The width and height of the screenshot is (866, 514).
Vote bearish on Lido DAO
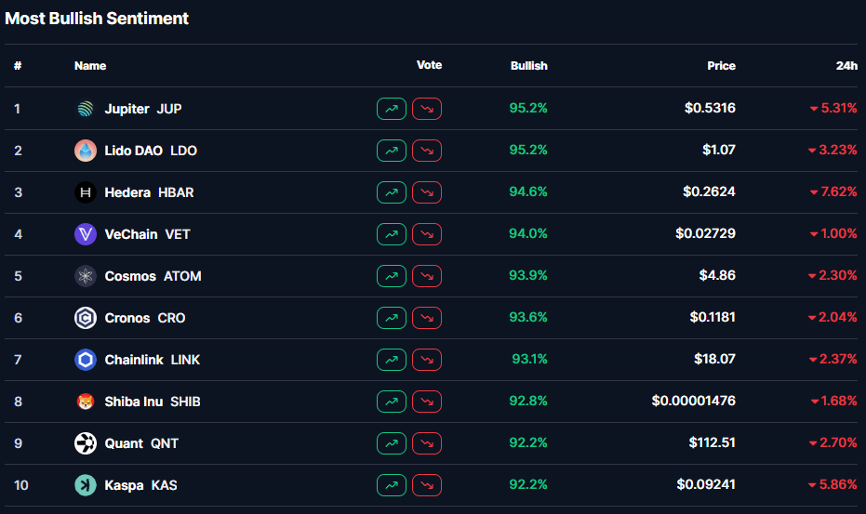pos(427,151)
